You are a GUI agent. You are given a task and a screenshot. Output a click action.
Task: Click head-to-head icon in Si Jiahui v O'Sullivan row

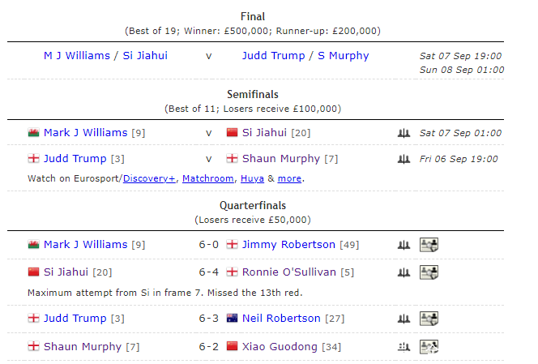click(x=403, y=272)
